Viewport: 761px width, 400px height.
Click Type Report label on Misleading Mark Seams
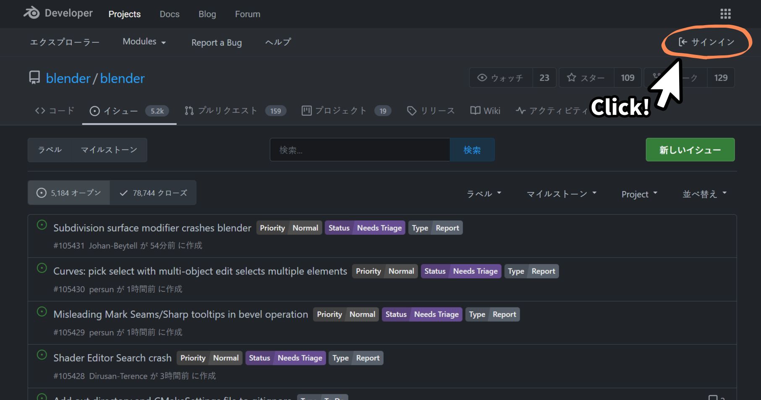click(x=493, y=314)
